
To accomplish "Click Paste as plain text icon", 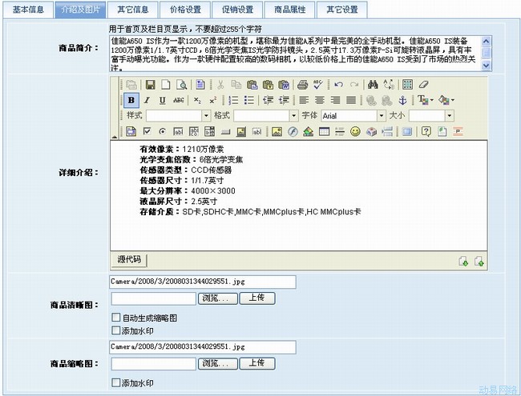I will 268,85.
